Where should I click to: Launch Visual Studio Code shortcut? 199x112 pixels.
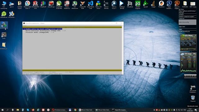(90, 5)
